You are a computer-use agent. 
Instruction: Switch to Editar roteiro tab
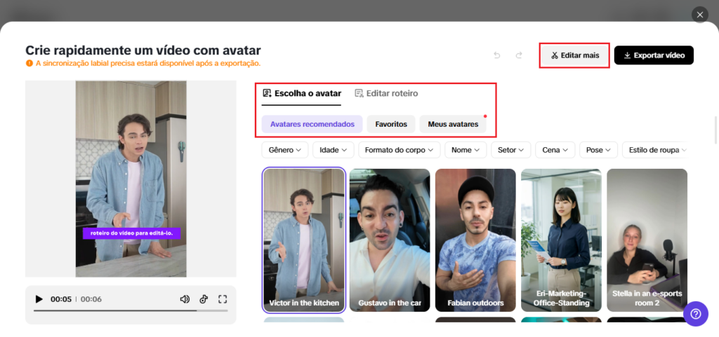[x=386, y=94]
